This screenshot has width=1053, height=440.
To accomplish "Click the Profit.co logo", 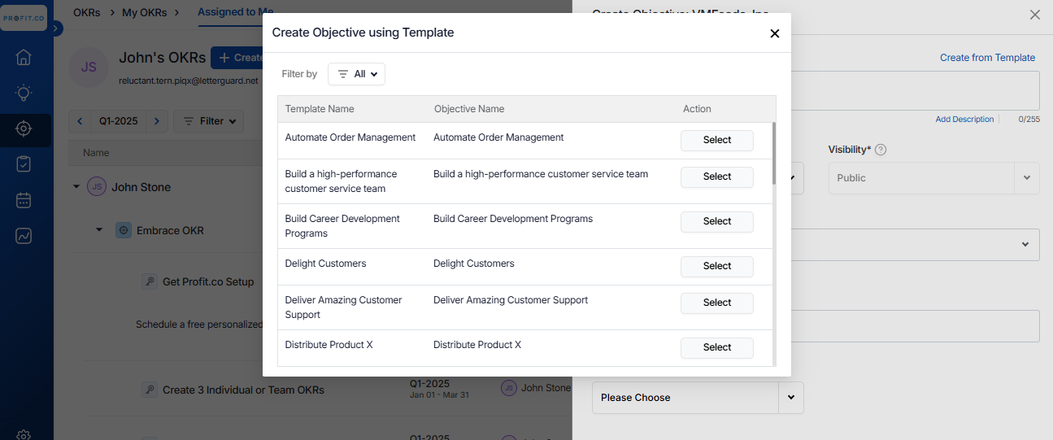I will 24,18.
